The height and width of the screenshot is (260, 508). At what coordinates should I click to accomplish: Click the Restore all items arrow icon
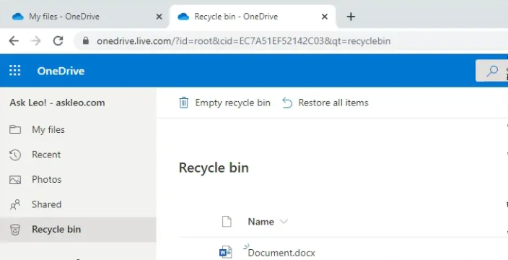tap(287, 103)
